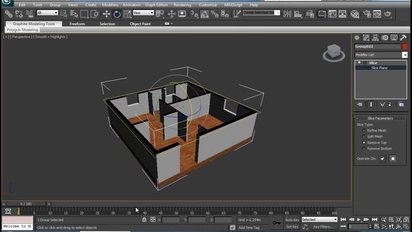Open Key Filters button
Image resolution: width=412 pixels, height=232 pixels.
click(323, 226)
